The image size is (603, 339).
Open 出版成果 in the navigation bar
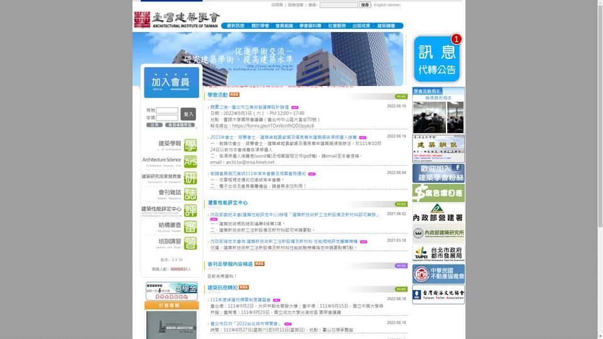(362, 26)
